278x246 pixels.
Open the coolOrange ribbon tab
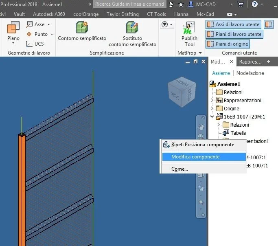86,14
